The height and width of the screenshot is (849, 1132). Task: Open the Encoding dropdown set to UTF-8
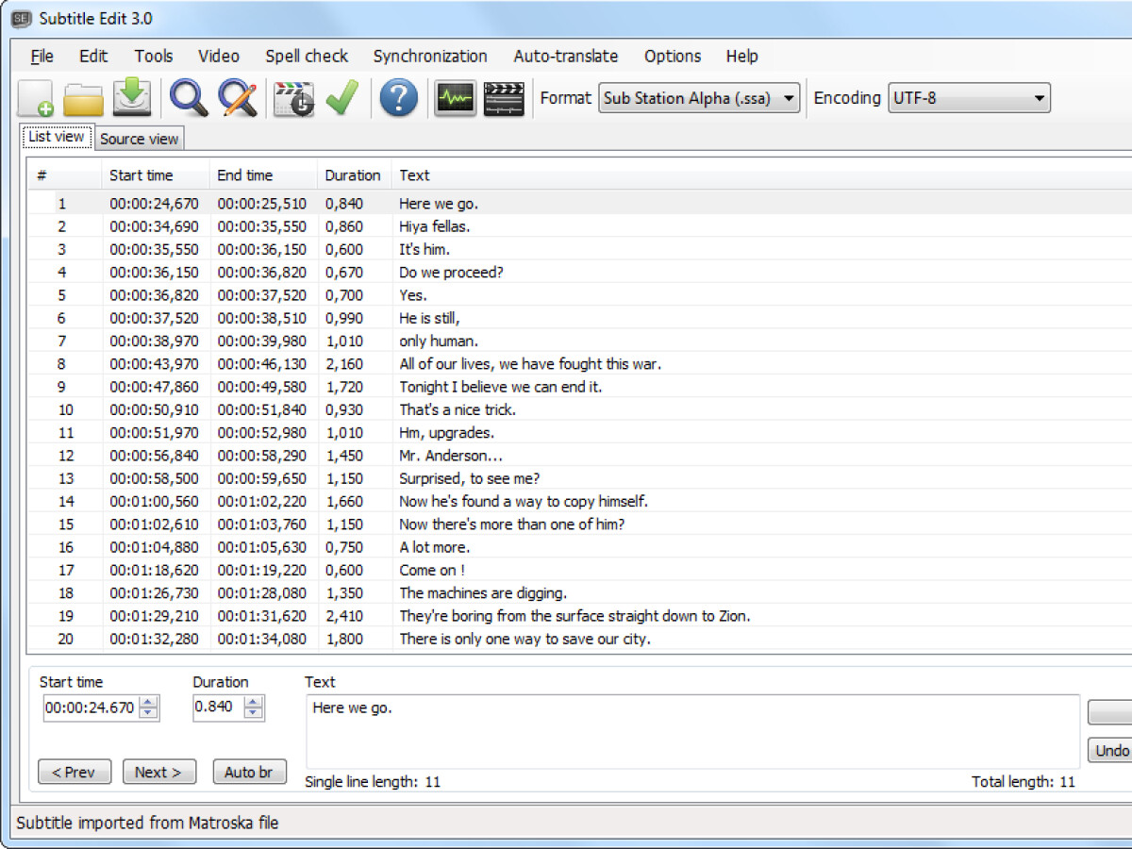click(x=969, y=98)
